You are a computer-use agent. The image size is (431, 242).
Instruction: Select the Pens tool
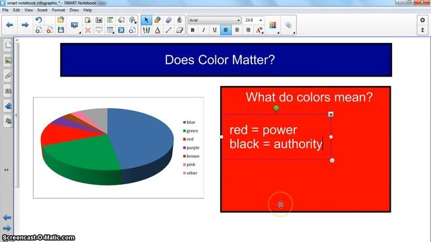point(146,30)
